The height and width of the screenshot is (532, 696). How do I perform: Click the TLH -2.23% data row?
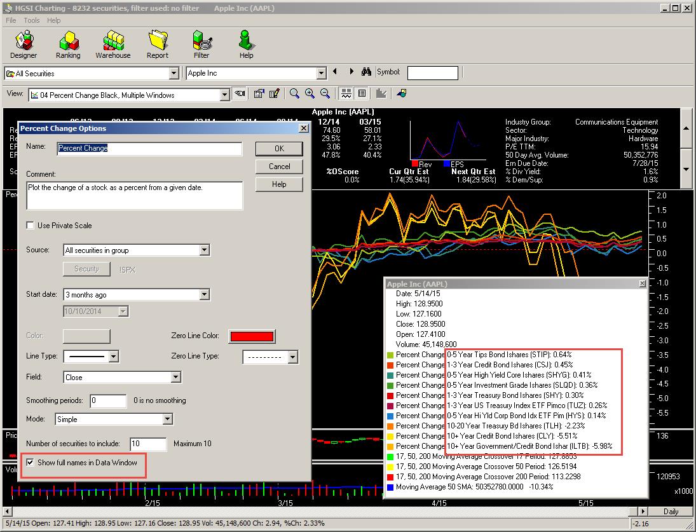486,425
